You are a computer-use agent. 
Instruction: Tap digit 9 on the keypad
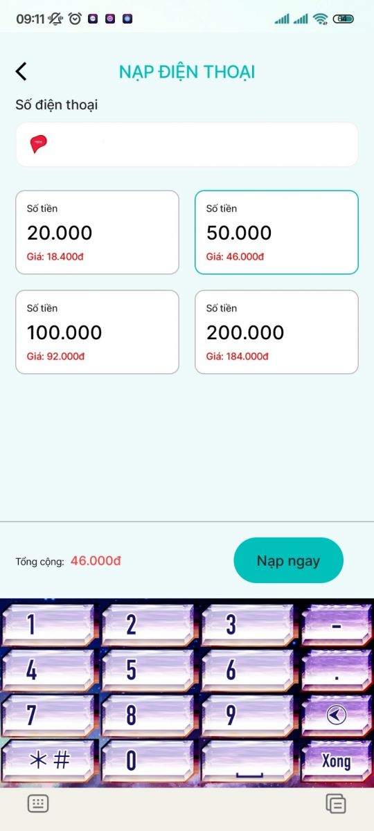click(x=248, y=715)
